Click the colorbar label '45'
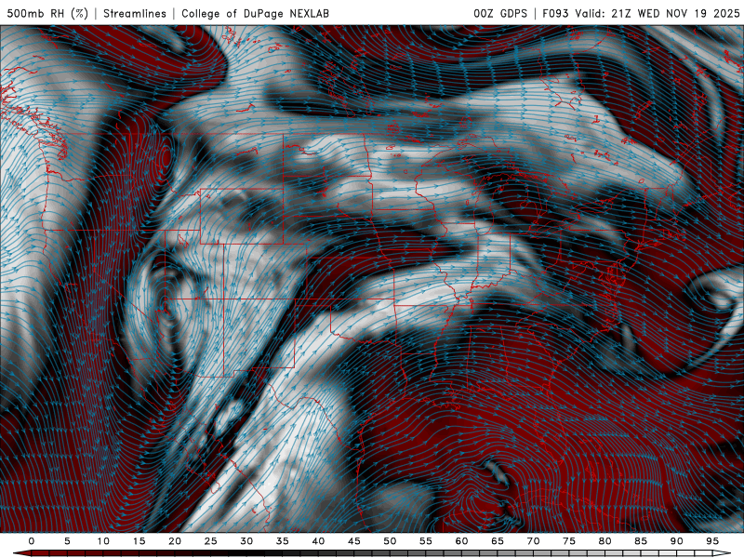The width and height of the screenshot is (744, 558). (x=354, y=541)
